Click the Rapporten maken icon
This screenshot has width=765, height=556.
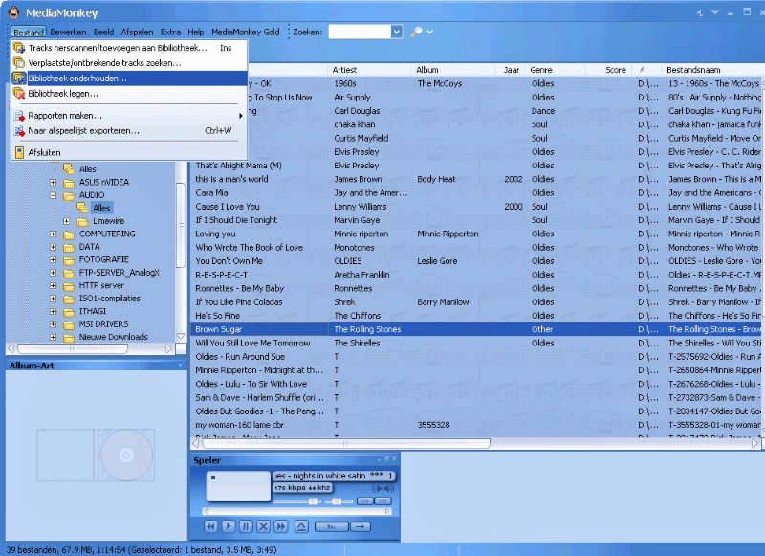[x=19, y=116]
